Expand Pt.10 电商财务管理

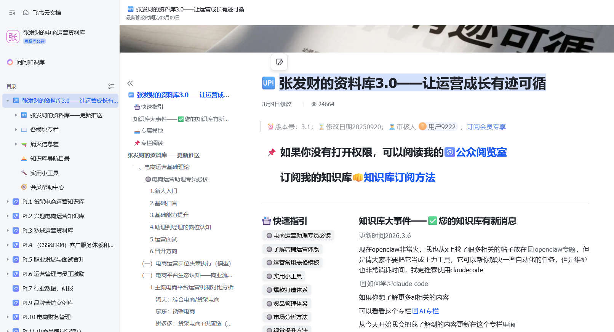8,317
